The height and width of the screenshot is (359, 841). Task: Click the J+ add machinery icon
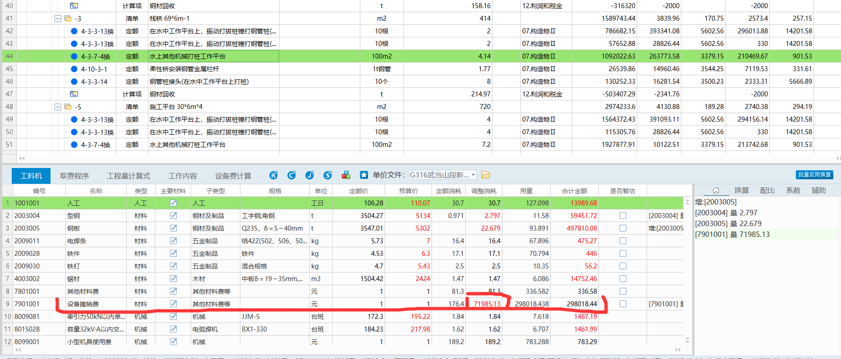click(310, 175)
